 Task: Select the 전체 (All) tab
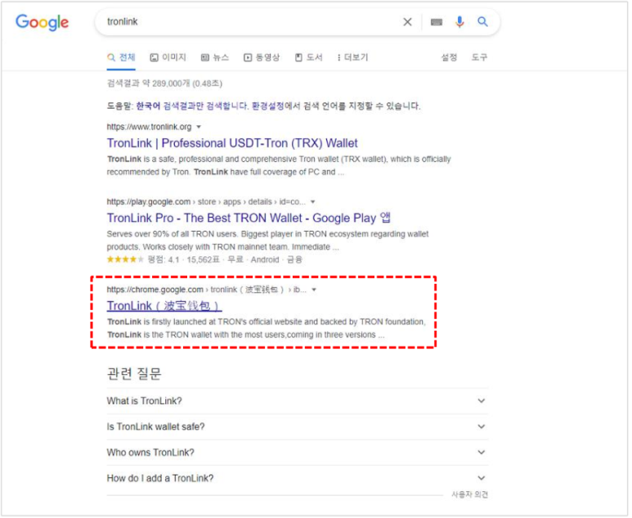pyautogui.click(x=121, y=57)
